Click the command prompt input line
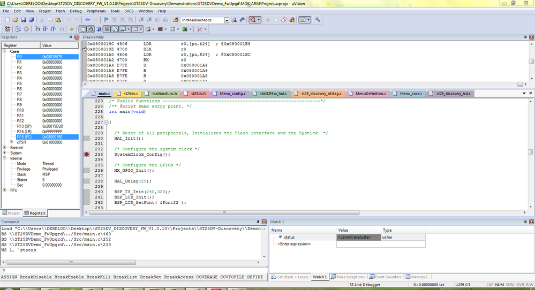Image resolution: width=535 pixels, height=290 pixels. (x=133, y=270)
